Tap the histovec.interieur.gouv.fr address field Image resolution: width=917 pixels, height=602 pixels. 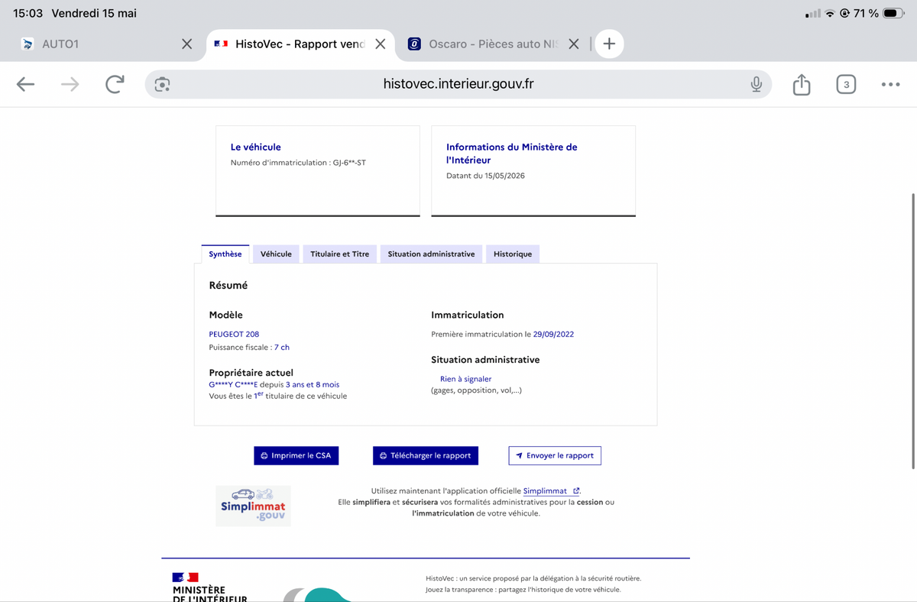pyautogui.click(x=458, y=84)
